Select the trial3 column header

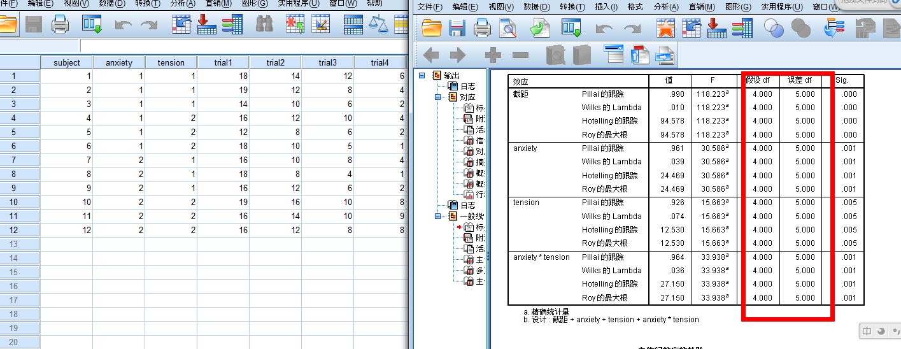tap(328, 62)
